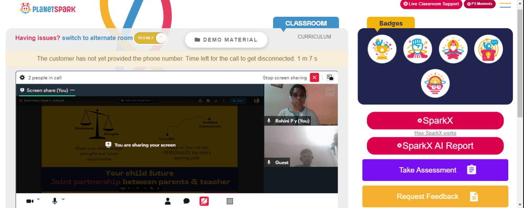Viewport: 524px width, 208px height.
Task: Click the 'Having issues?' text
Action: pyautogui.click(x=38, y=38)
